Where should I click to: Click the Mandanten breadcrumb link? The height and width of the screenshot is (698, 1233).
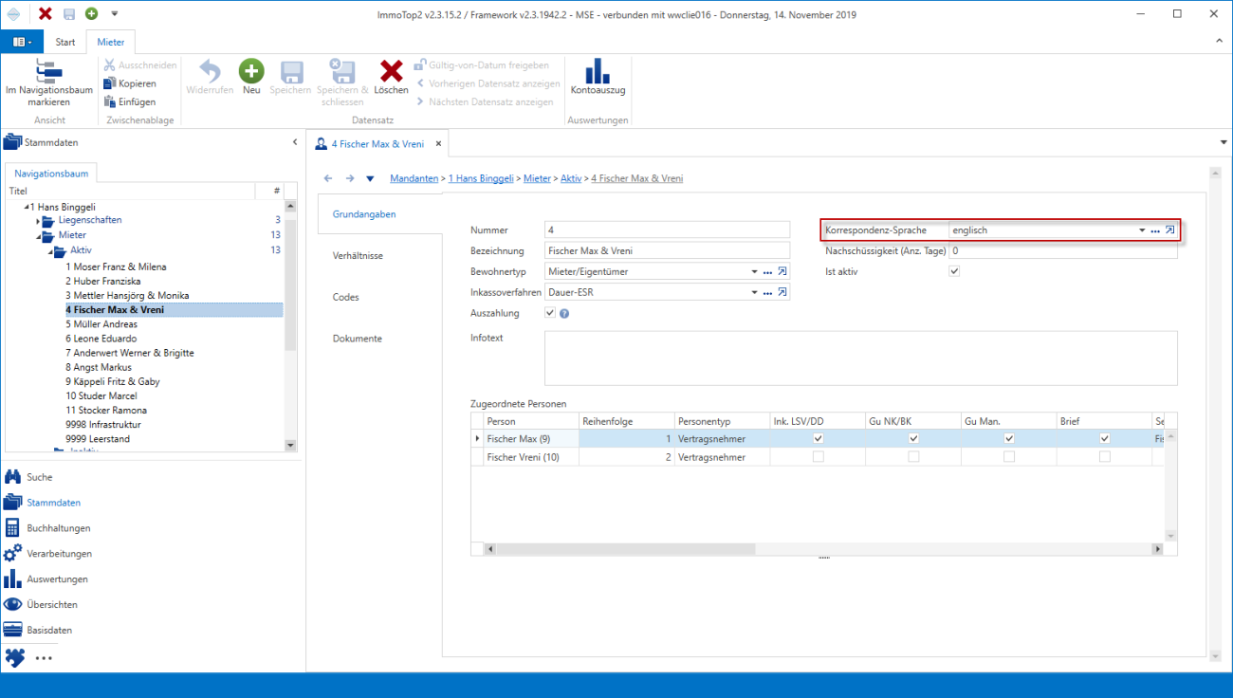click(x=414, y=178)
